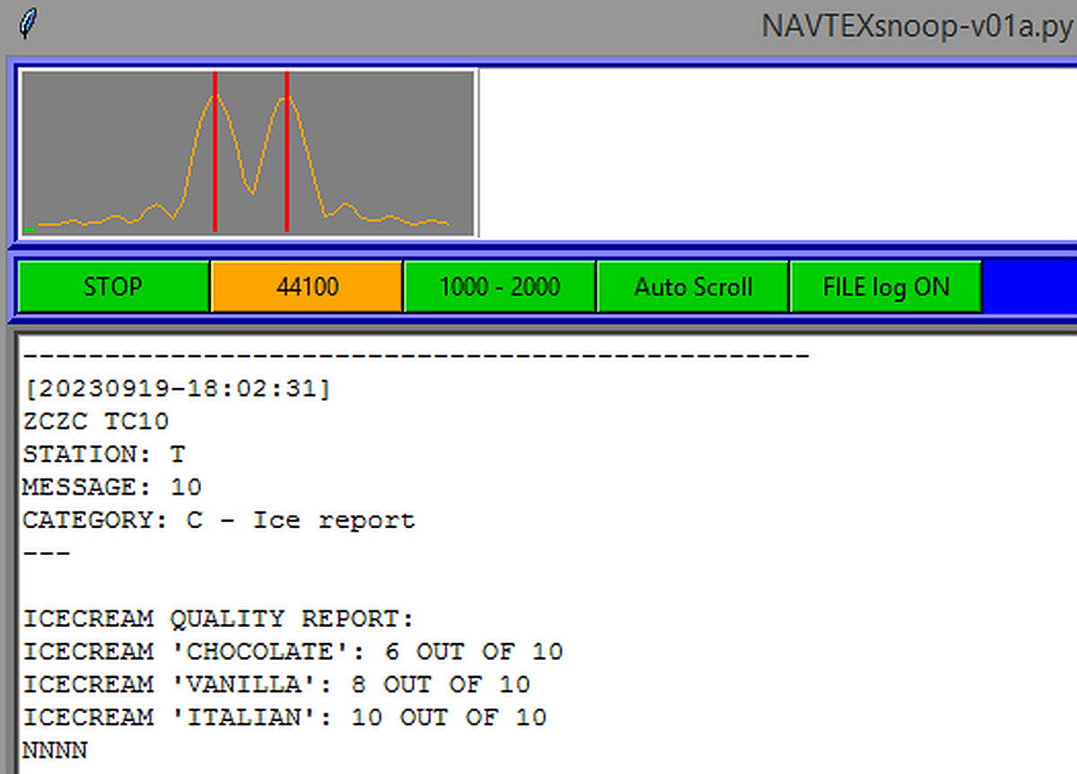Click the 'ZCZC TC10' header line
The height and width of the screenshot is (774, 1077).
coord(96,422)
